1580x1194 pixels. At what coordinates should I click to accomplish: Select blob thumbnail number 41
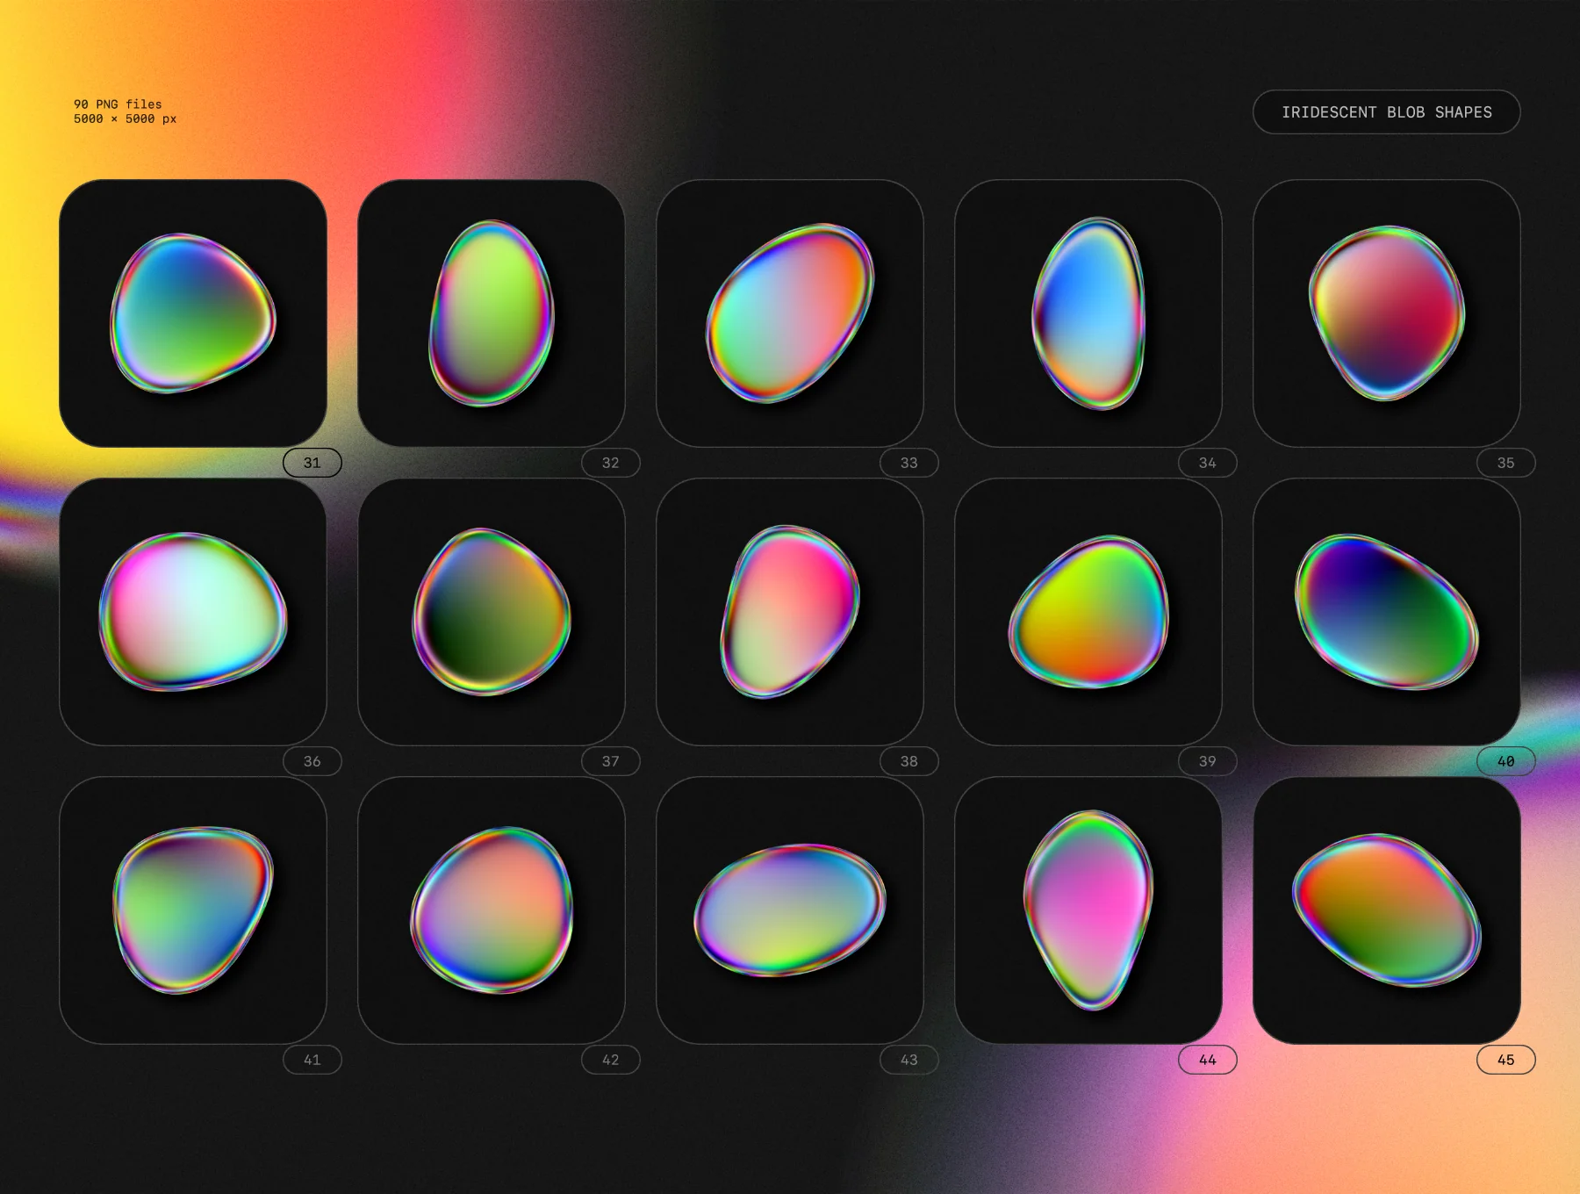pyautogui.click(x=193, y=910)
